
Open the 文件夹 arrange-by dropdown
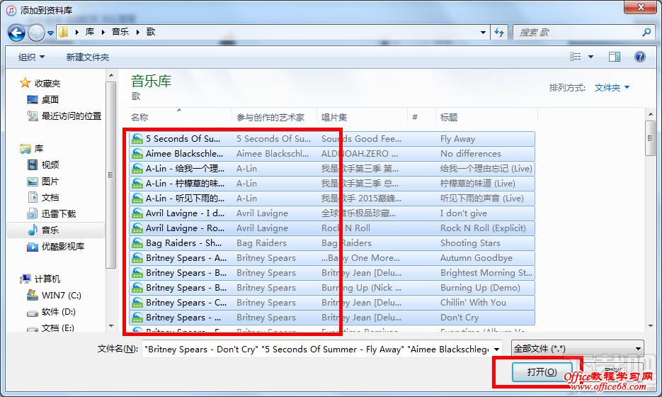(612, 87)
